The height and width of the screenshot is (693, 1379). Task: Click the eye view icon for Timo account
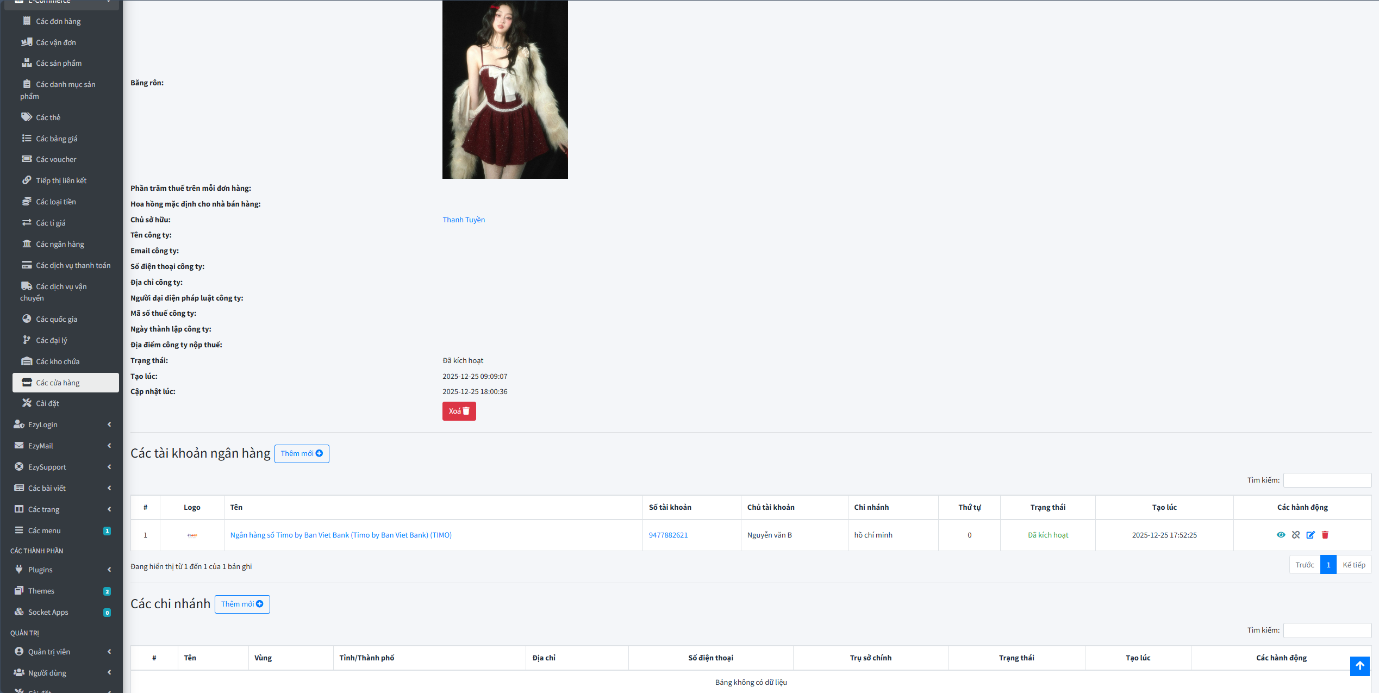(1281, 535)
